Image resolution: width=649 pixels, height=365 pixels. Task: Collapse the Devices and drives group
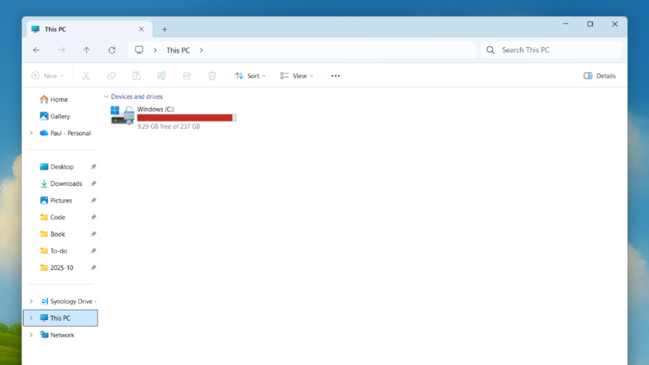[x=106, y=97]
